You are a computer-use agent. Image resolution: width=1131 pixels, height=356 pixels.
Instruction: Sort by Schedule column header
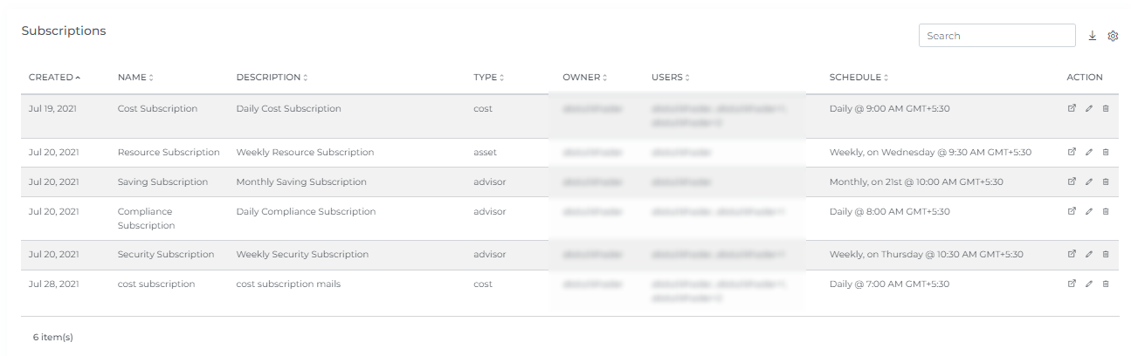tap(859, 78)
